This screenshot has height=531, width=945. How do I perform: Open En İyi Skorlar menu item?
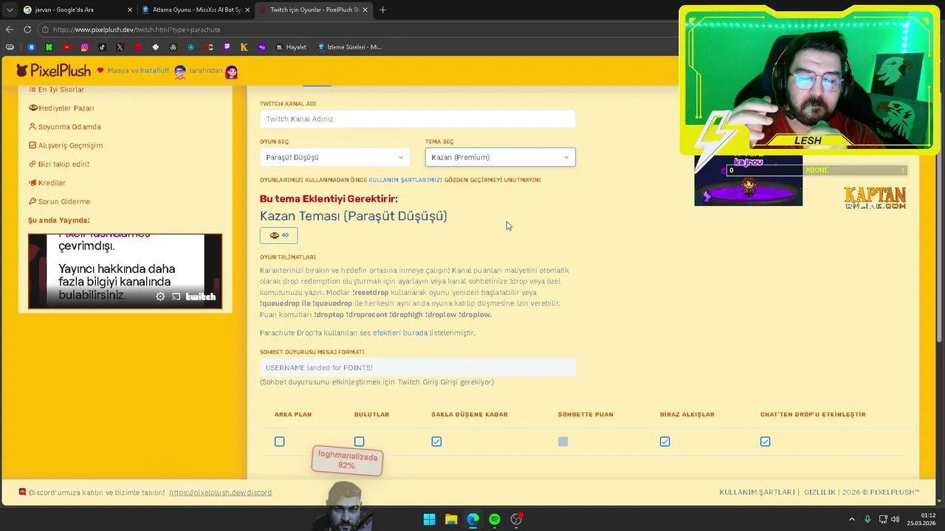tap(56, 89)
